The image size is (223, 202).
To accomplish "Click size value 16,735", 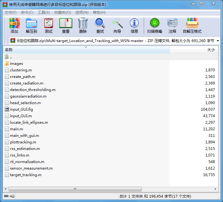I will coord(209,175).
